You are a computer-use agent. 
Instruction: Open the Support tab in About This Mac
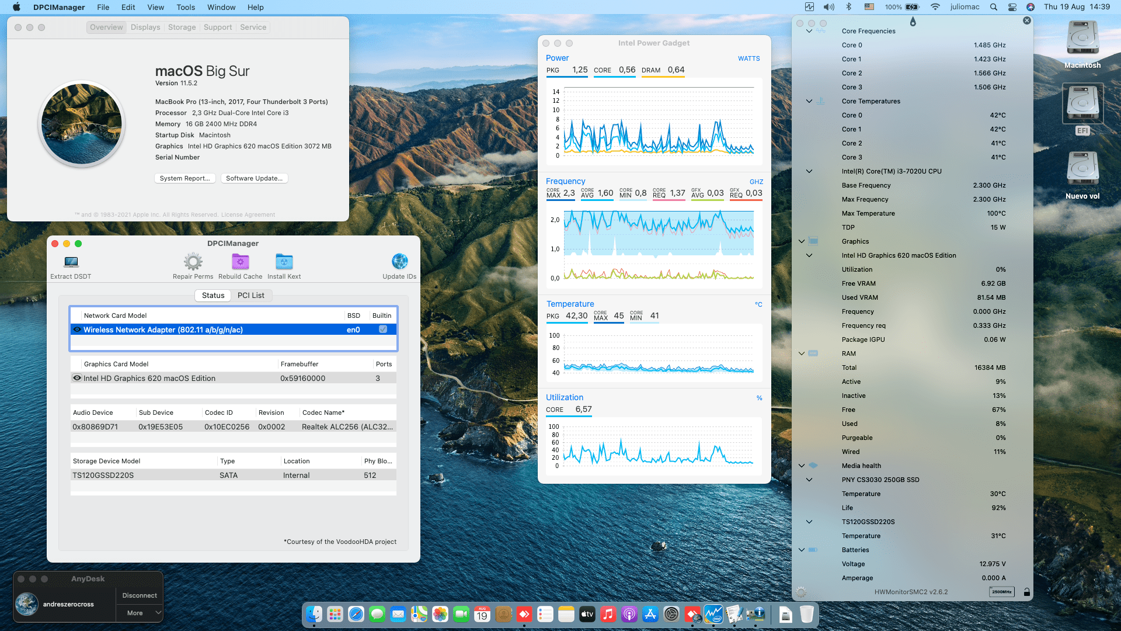click(x=218, y=27)
